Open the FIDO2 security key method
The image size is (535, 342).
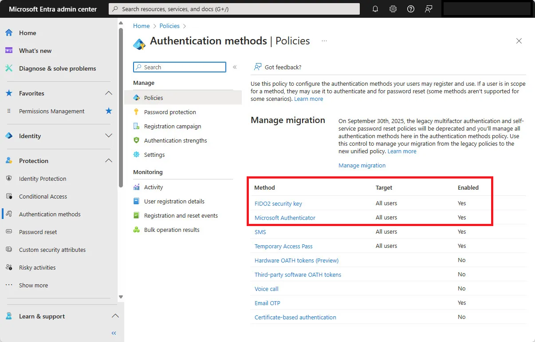pyautogui.click(x=278, y=203)
